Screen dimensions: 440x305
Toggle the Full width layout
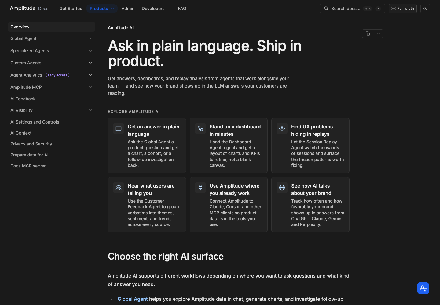pos(403,9)
